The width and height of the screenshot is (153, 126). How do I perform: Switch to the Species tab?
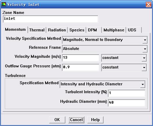click(77, 30)
